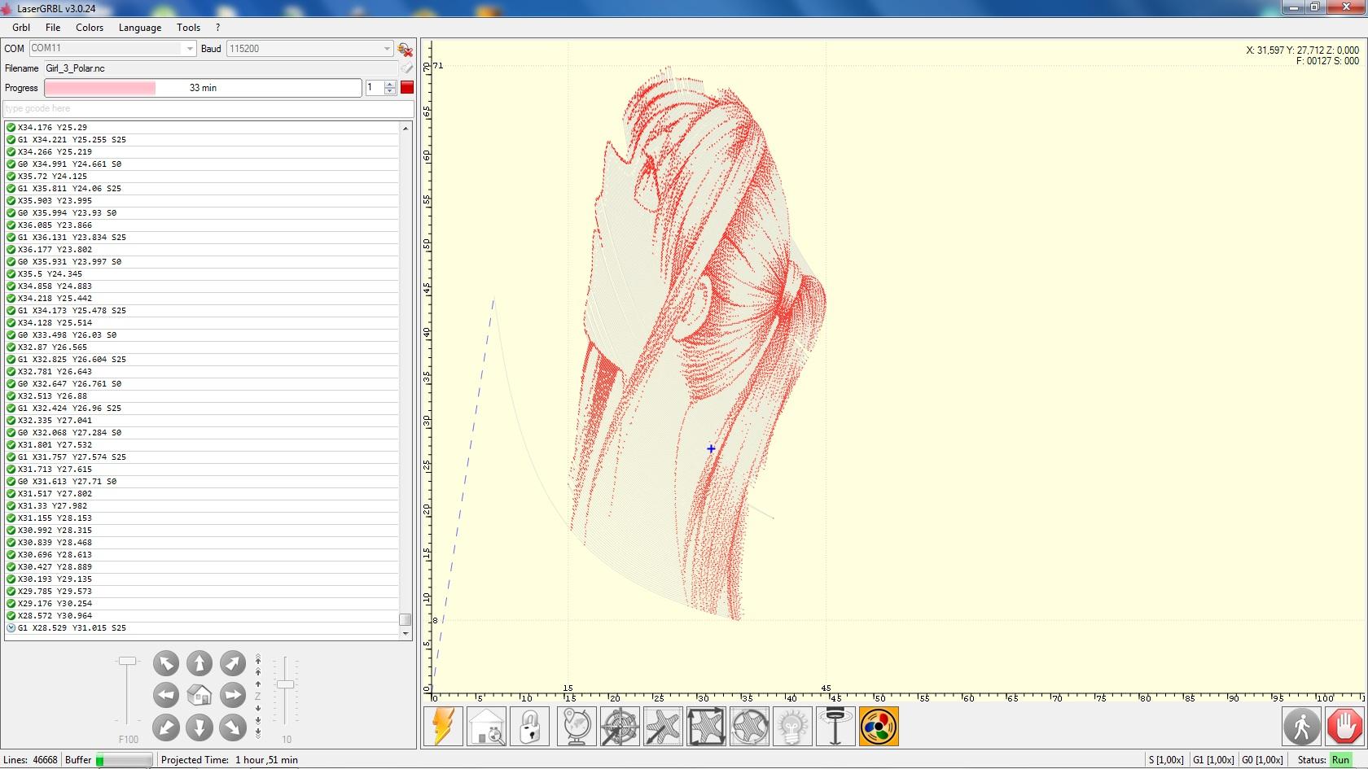Screen dimensions: 1368x769
Task: Click the square frame icon with corner arrows
Action: point(706,726)
